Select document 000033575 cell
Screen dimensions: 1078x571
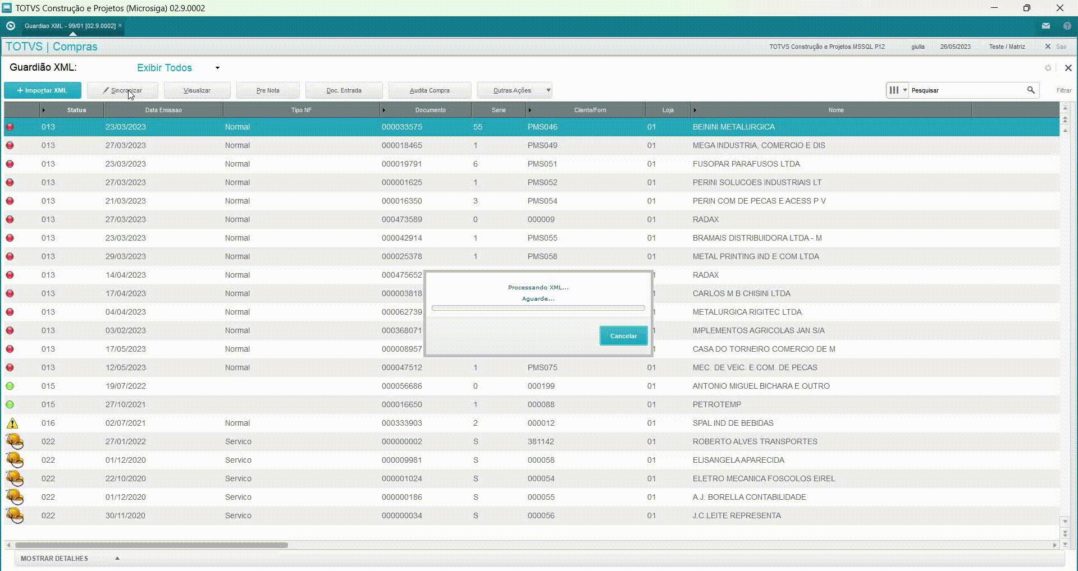(402, 127)
